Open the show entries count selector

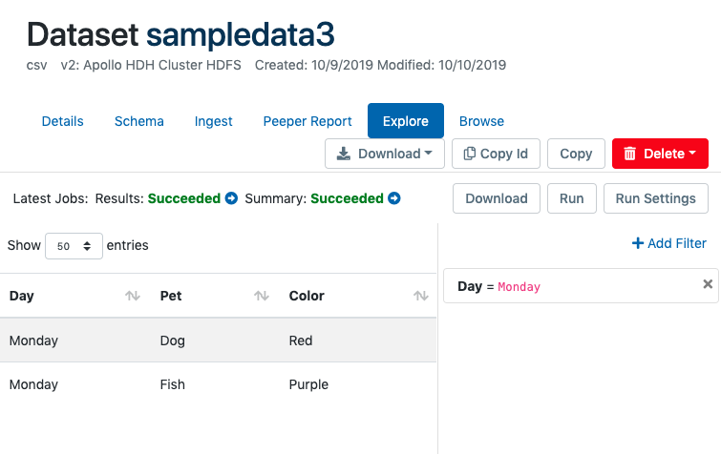pyautogui.click(x=74, y=246)
